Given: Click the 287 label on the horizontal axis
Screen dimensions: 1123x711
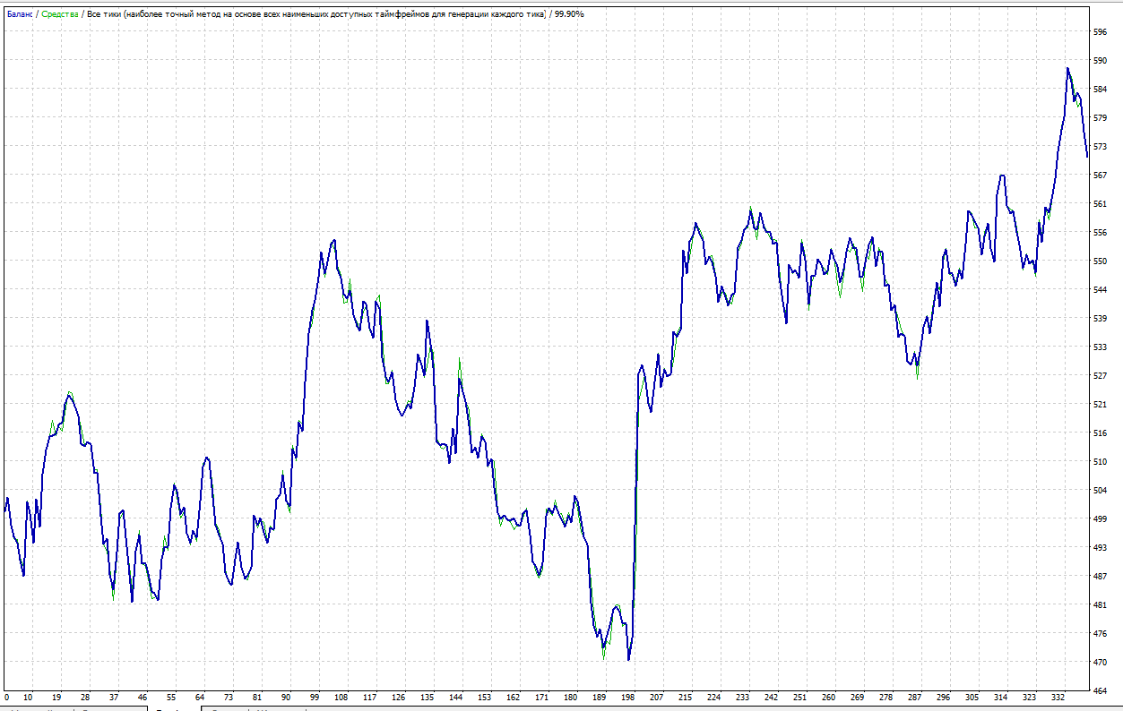Looking at the screenshot, I should 915,697.
